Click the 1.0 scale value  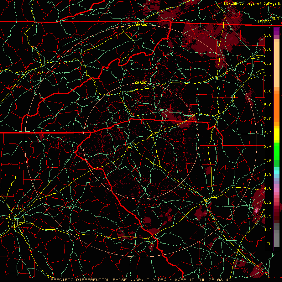[268, 188]
